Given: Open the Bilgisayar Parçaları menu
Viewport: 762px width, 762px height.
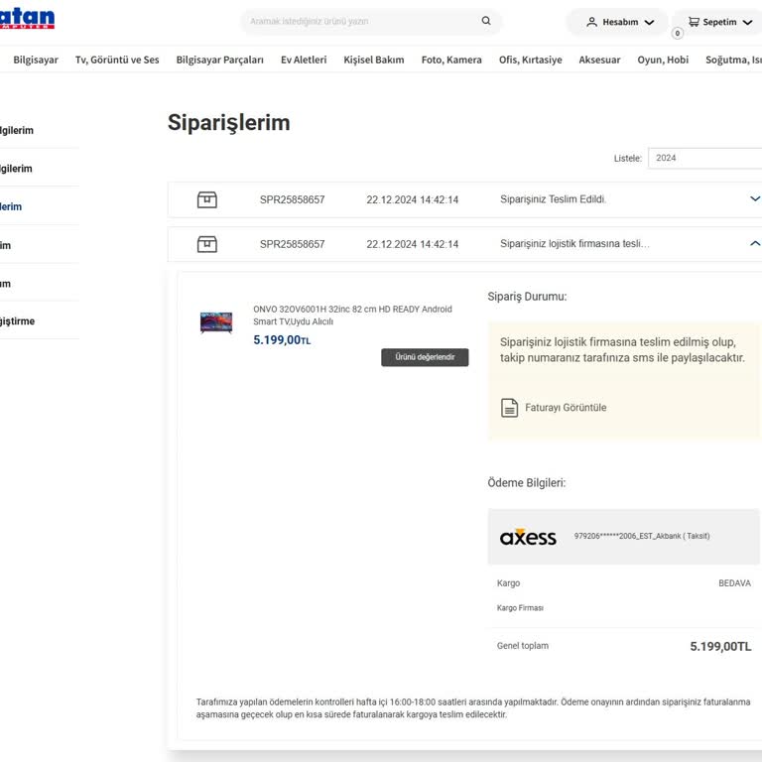Looking at the screenshot, I should (x=219, y=60).
